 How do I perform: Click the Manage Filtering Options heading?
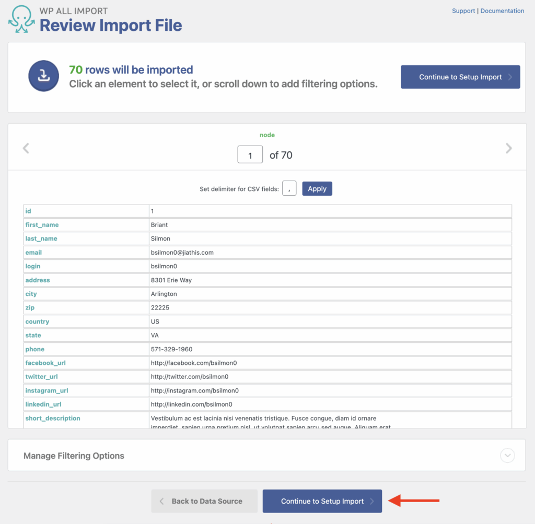(74, 456)
